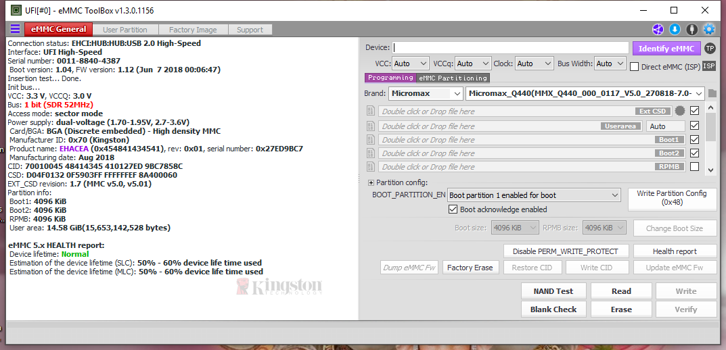The height and width of the screenshot is (350, 726).
Task: Uncheck the Boot2 checkbox
Action: pos(694,153)
